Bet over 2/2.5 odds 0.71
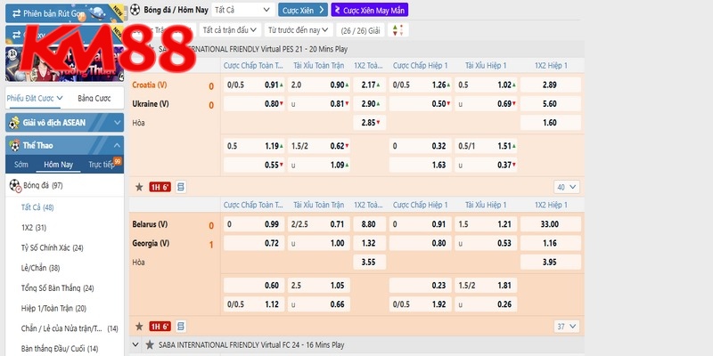Screen dimensions: 713x356 coord(319,224)
